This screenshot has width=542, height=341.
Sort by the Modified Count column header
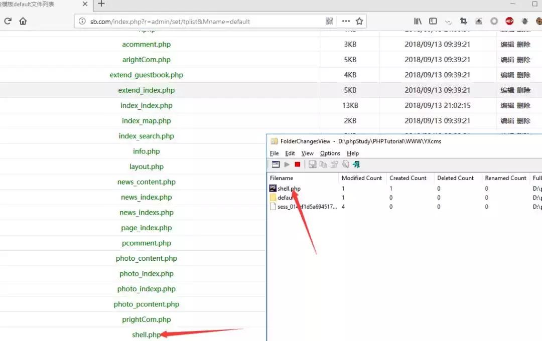(361, 178)
